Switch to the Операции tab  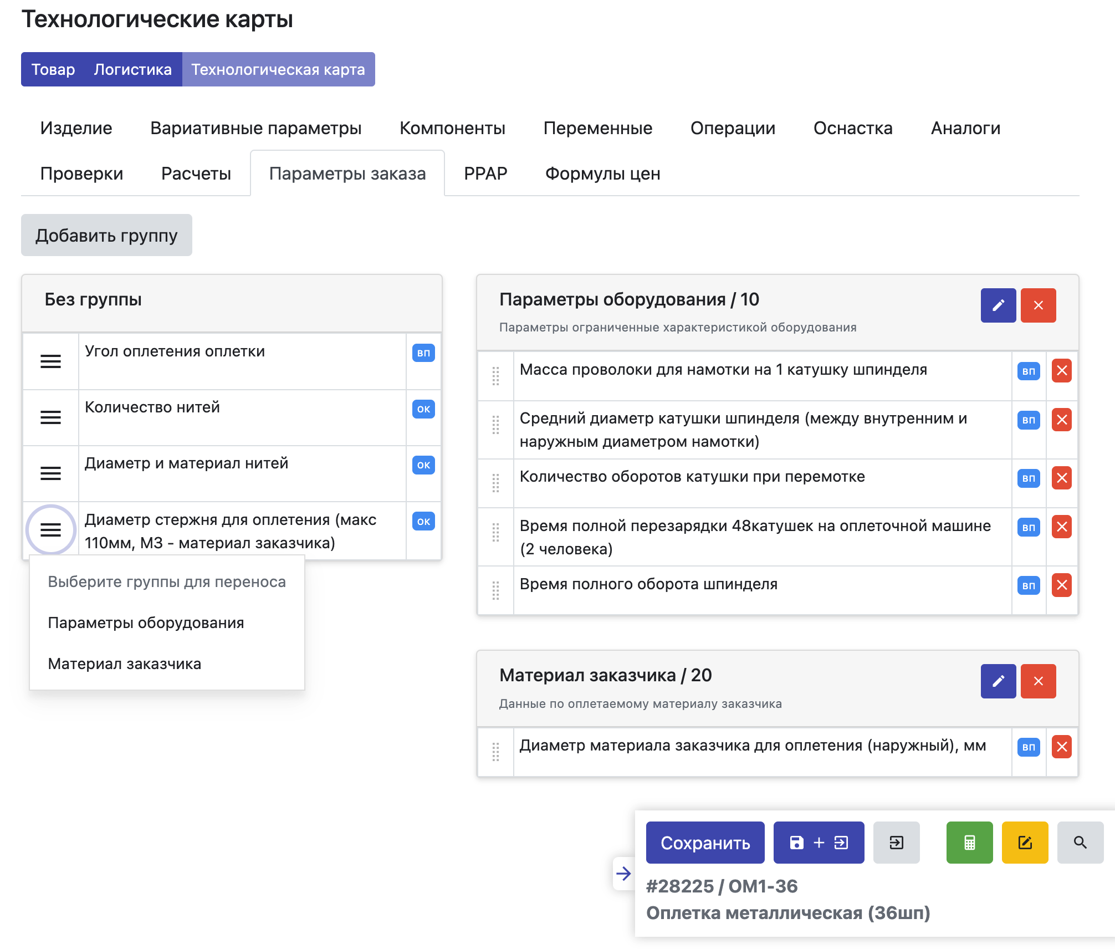733,128
